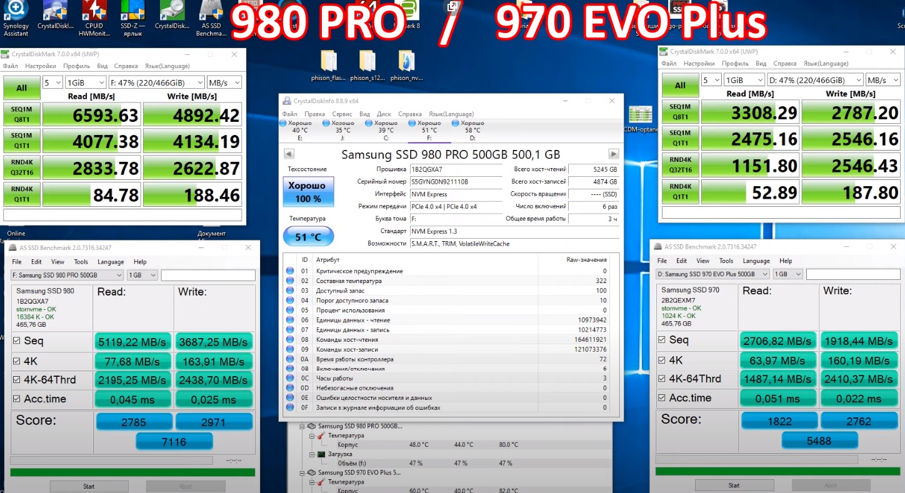
Task: Click Start in right AS SSD Benchmark
Action: [x=734, y=485]
